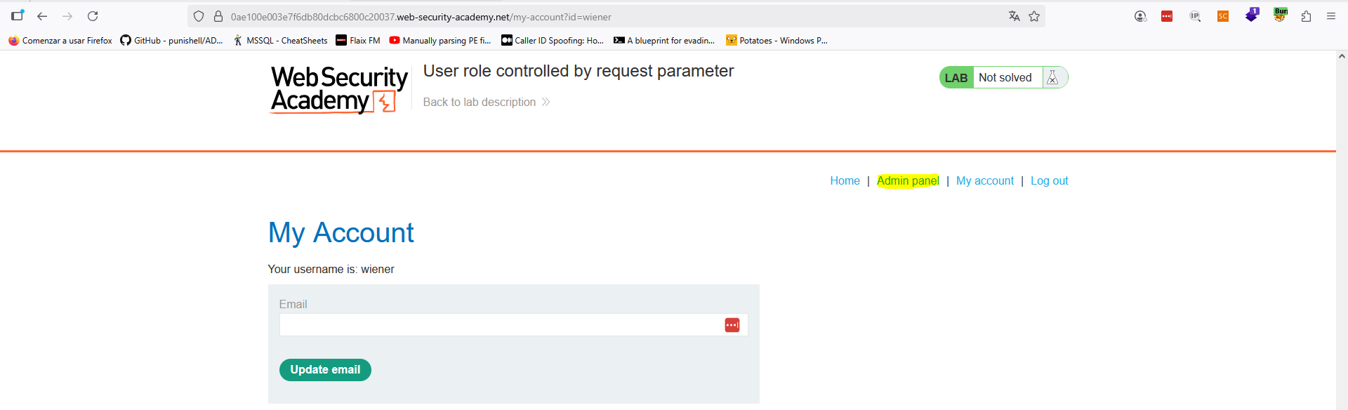Show site info via the padlock icon
The width and height of the screenshot is (1348, 410).
pyautogui.click(x=218, y=16)
